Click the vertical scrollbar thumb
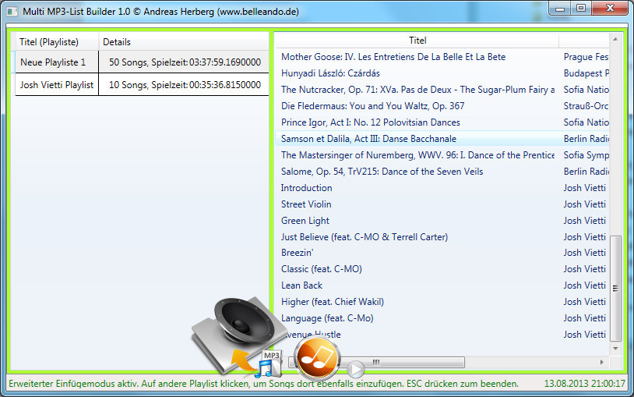The image size is (634, 397). [615, 288]
